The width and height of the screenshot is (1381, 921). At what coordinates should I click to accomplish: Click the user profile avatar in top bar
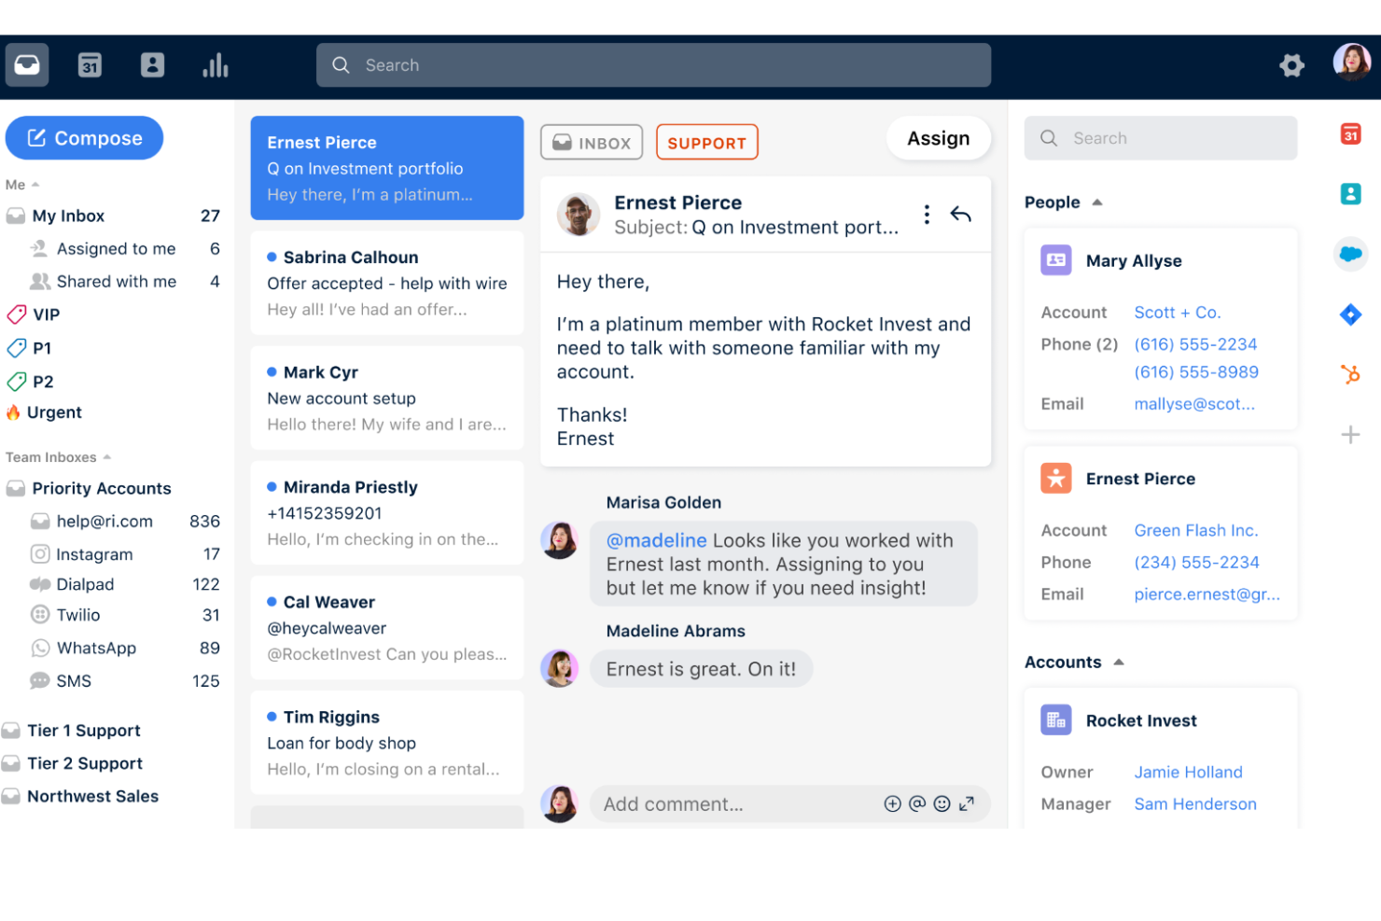(x=1351, y=63)
